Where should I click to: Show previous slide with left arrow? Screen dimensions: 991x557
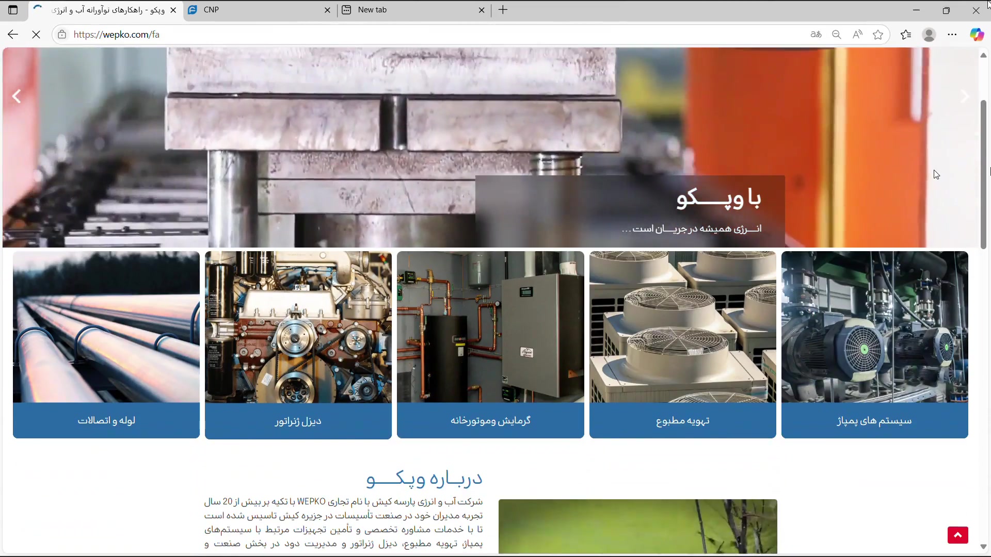(17, 96)
